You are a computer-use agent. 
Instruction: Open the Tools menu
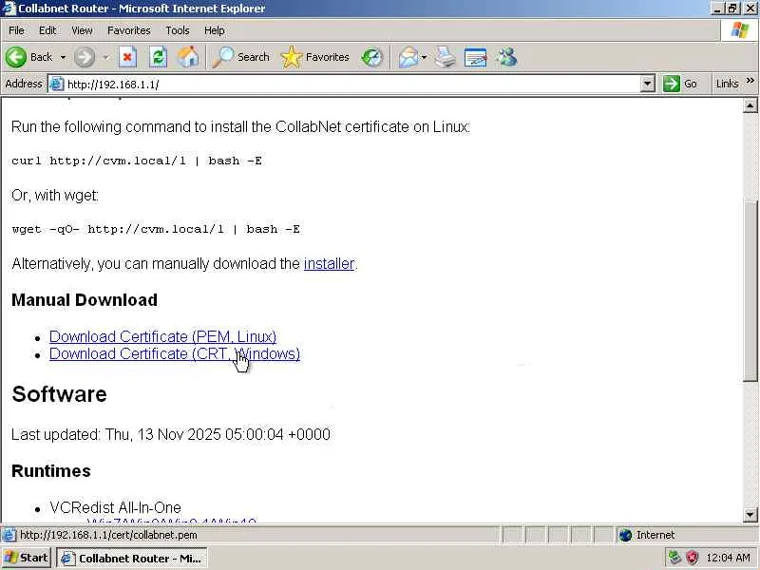click(x=178, y=30)
